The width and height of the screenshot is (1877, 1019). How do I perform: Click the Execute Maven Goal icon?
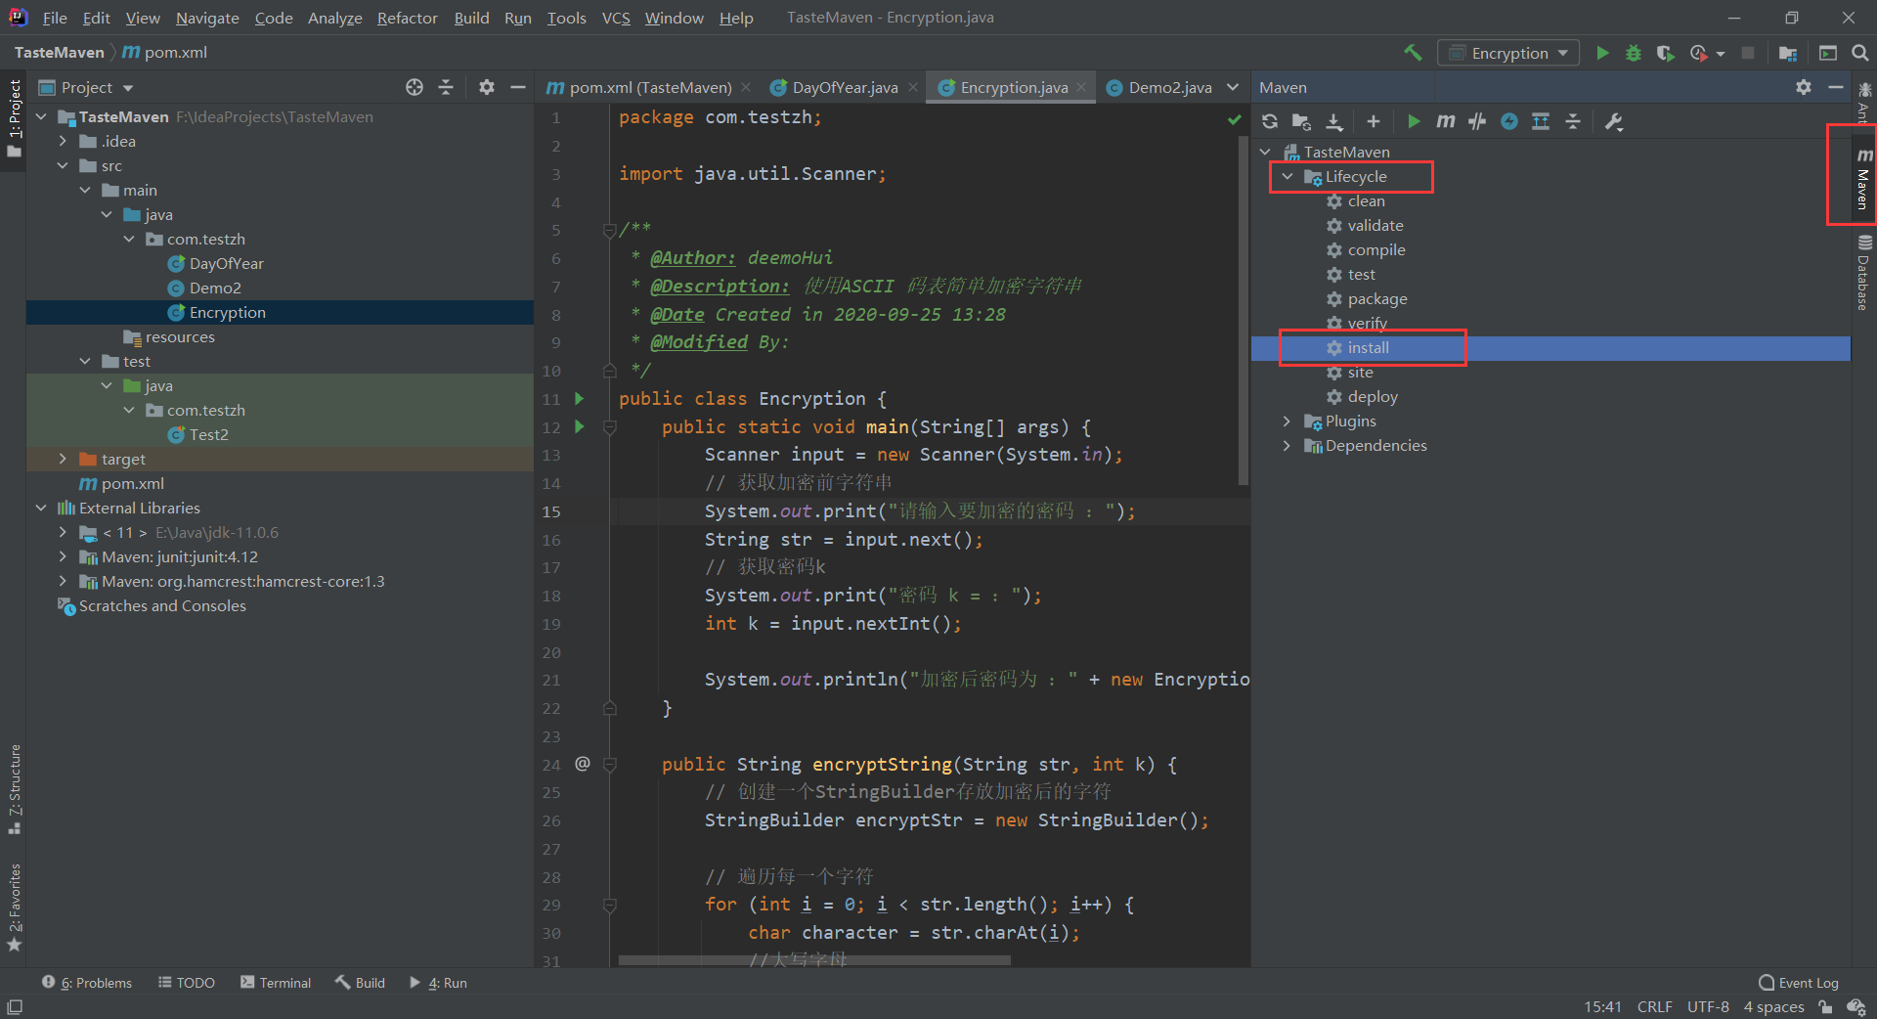(x=1445, y=121)
